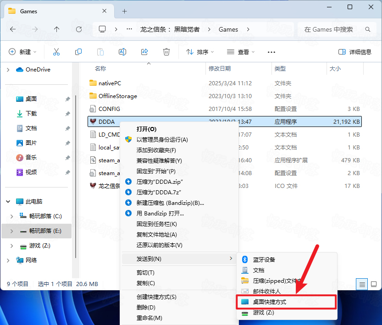Switch to large thumbnails view icon
Screen dimensions: 382x325
pyautogui.click(x=374, y=284)
